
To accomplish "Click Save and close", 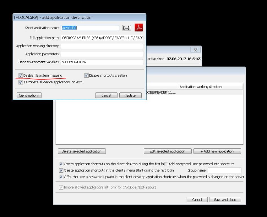I will pos(225,199).
